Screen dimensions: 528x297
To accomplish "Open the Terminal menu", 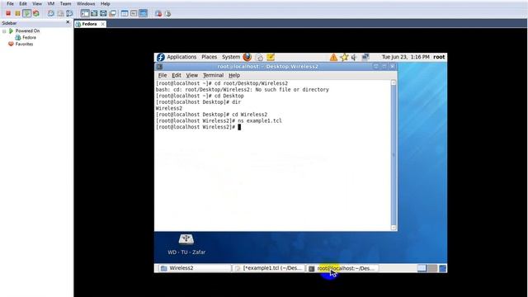I will (x=213, y=75).
